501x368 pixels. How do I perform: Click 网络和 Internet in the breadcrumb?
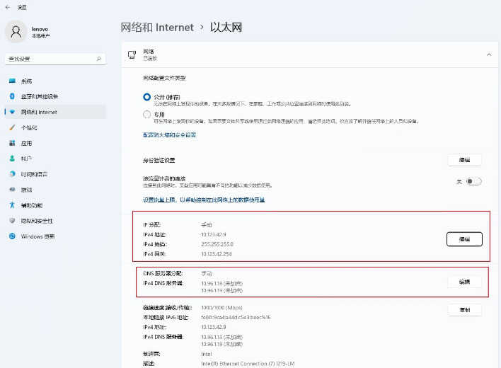pyautogui.click(x=157, y=27)
